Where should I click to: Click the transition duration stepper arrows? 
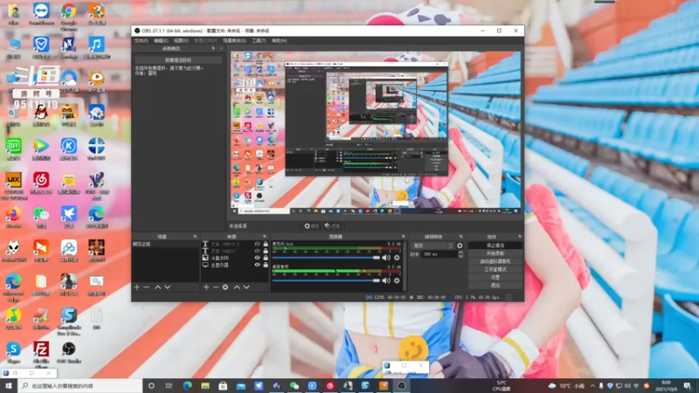tap(460, 254)
